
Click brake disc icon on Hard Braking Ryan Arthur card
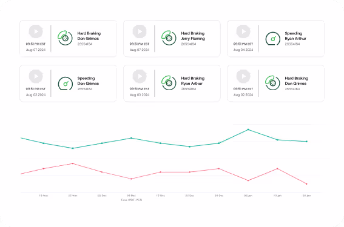click(169, 83)
